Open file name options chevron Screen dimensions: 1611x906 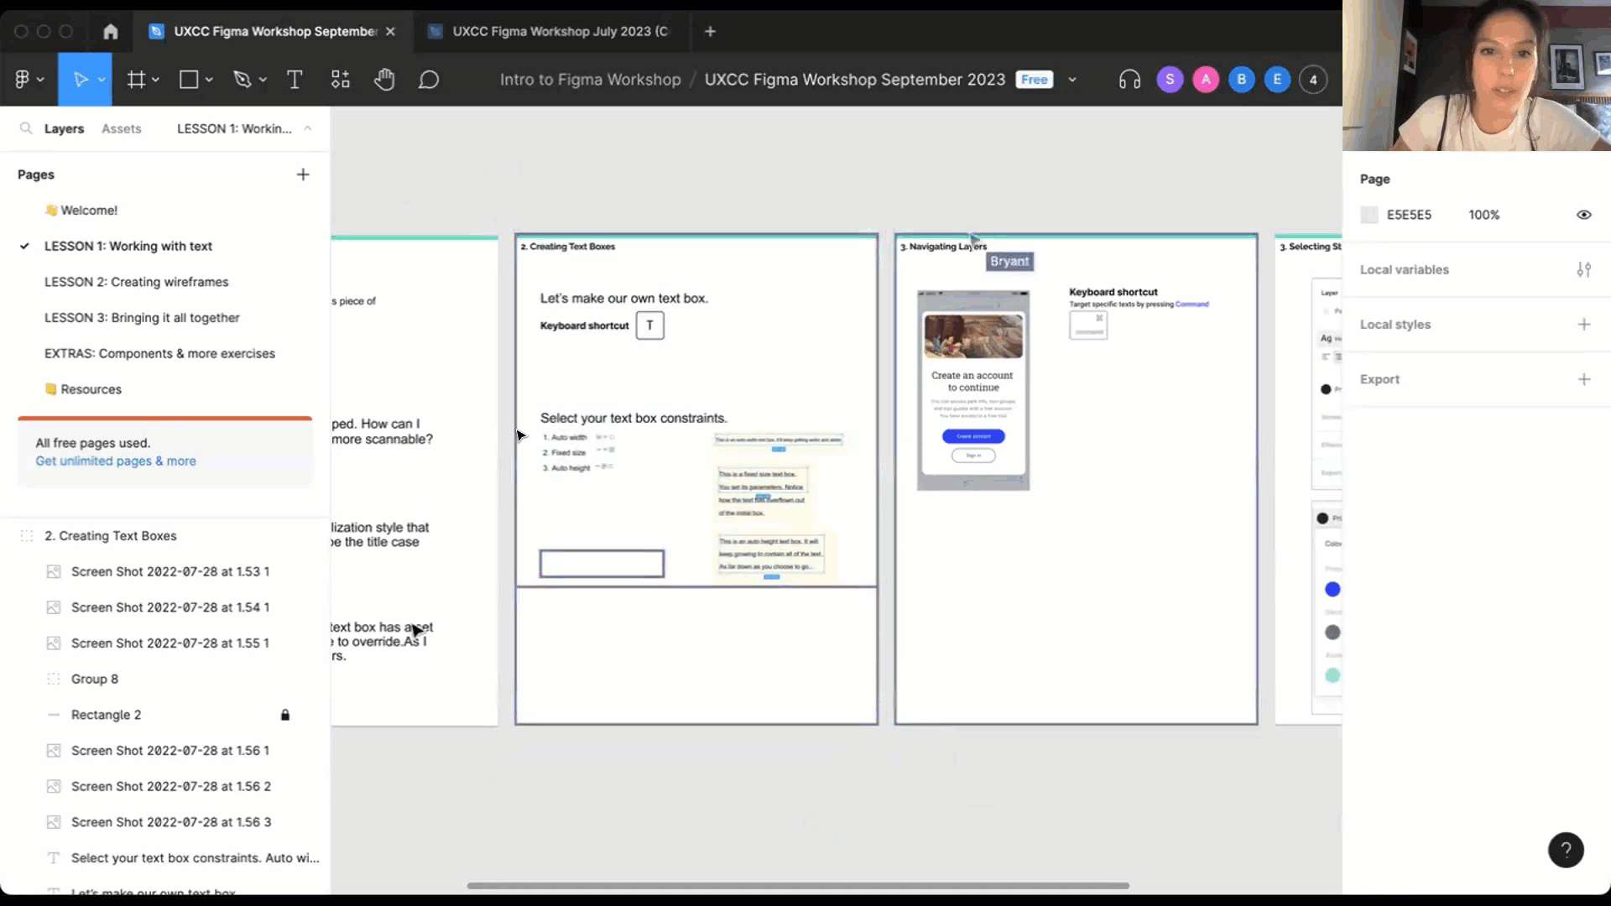coord(1071,80)
